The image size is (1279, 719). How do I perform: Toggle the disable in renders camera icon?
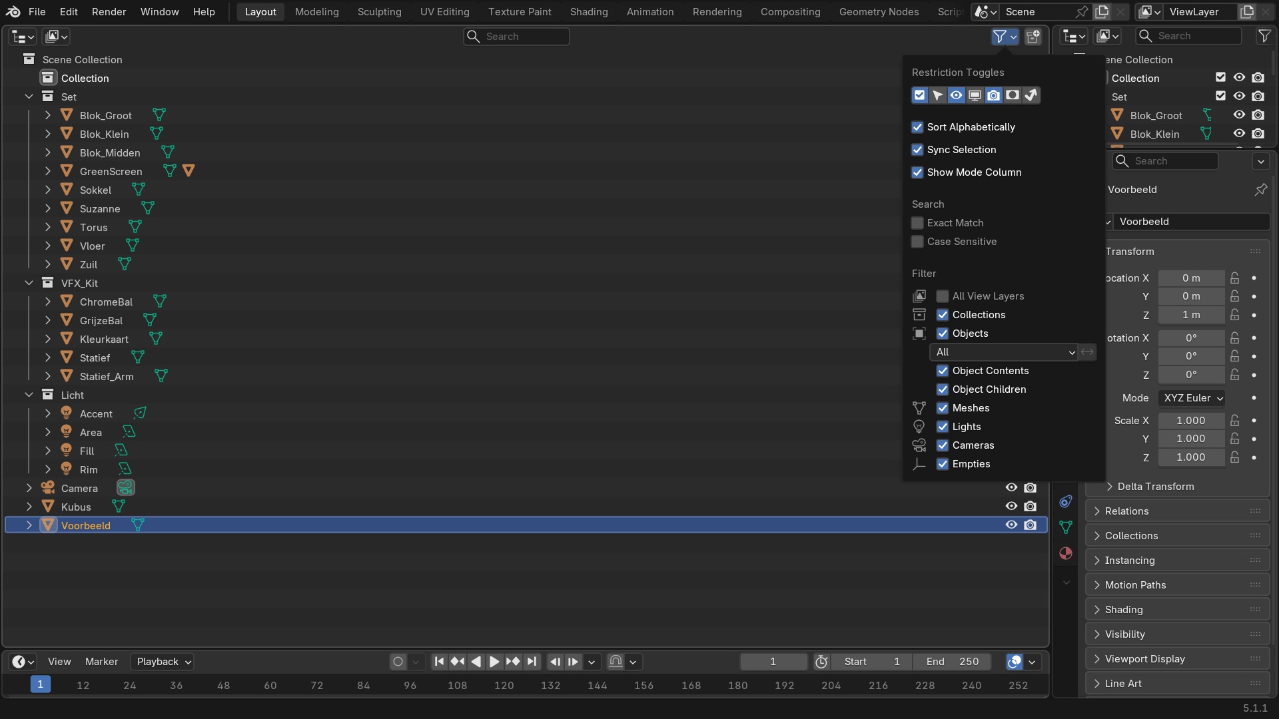pos(994,95)
